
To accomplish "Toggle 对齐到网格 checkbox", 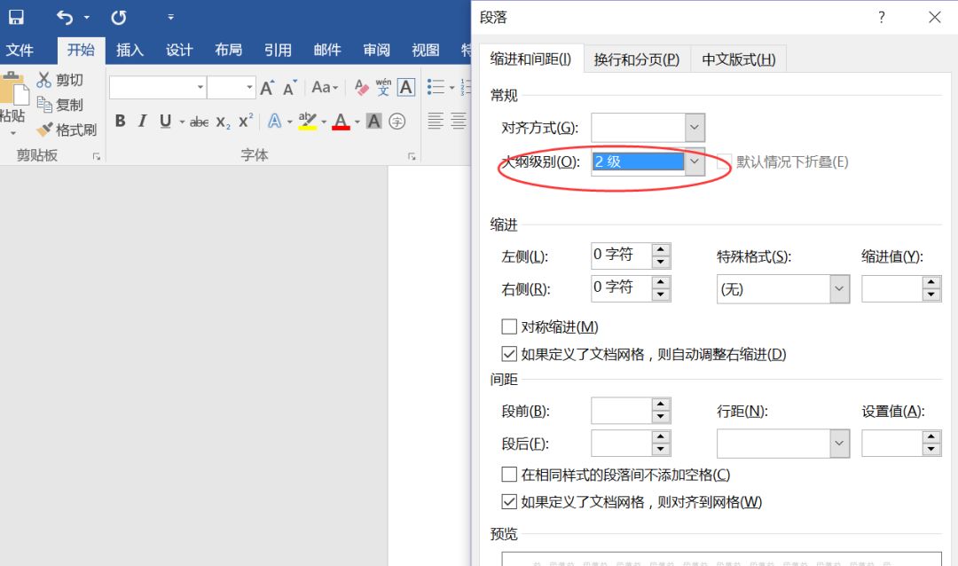I will pyautogui.click(x=509, y=502).
